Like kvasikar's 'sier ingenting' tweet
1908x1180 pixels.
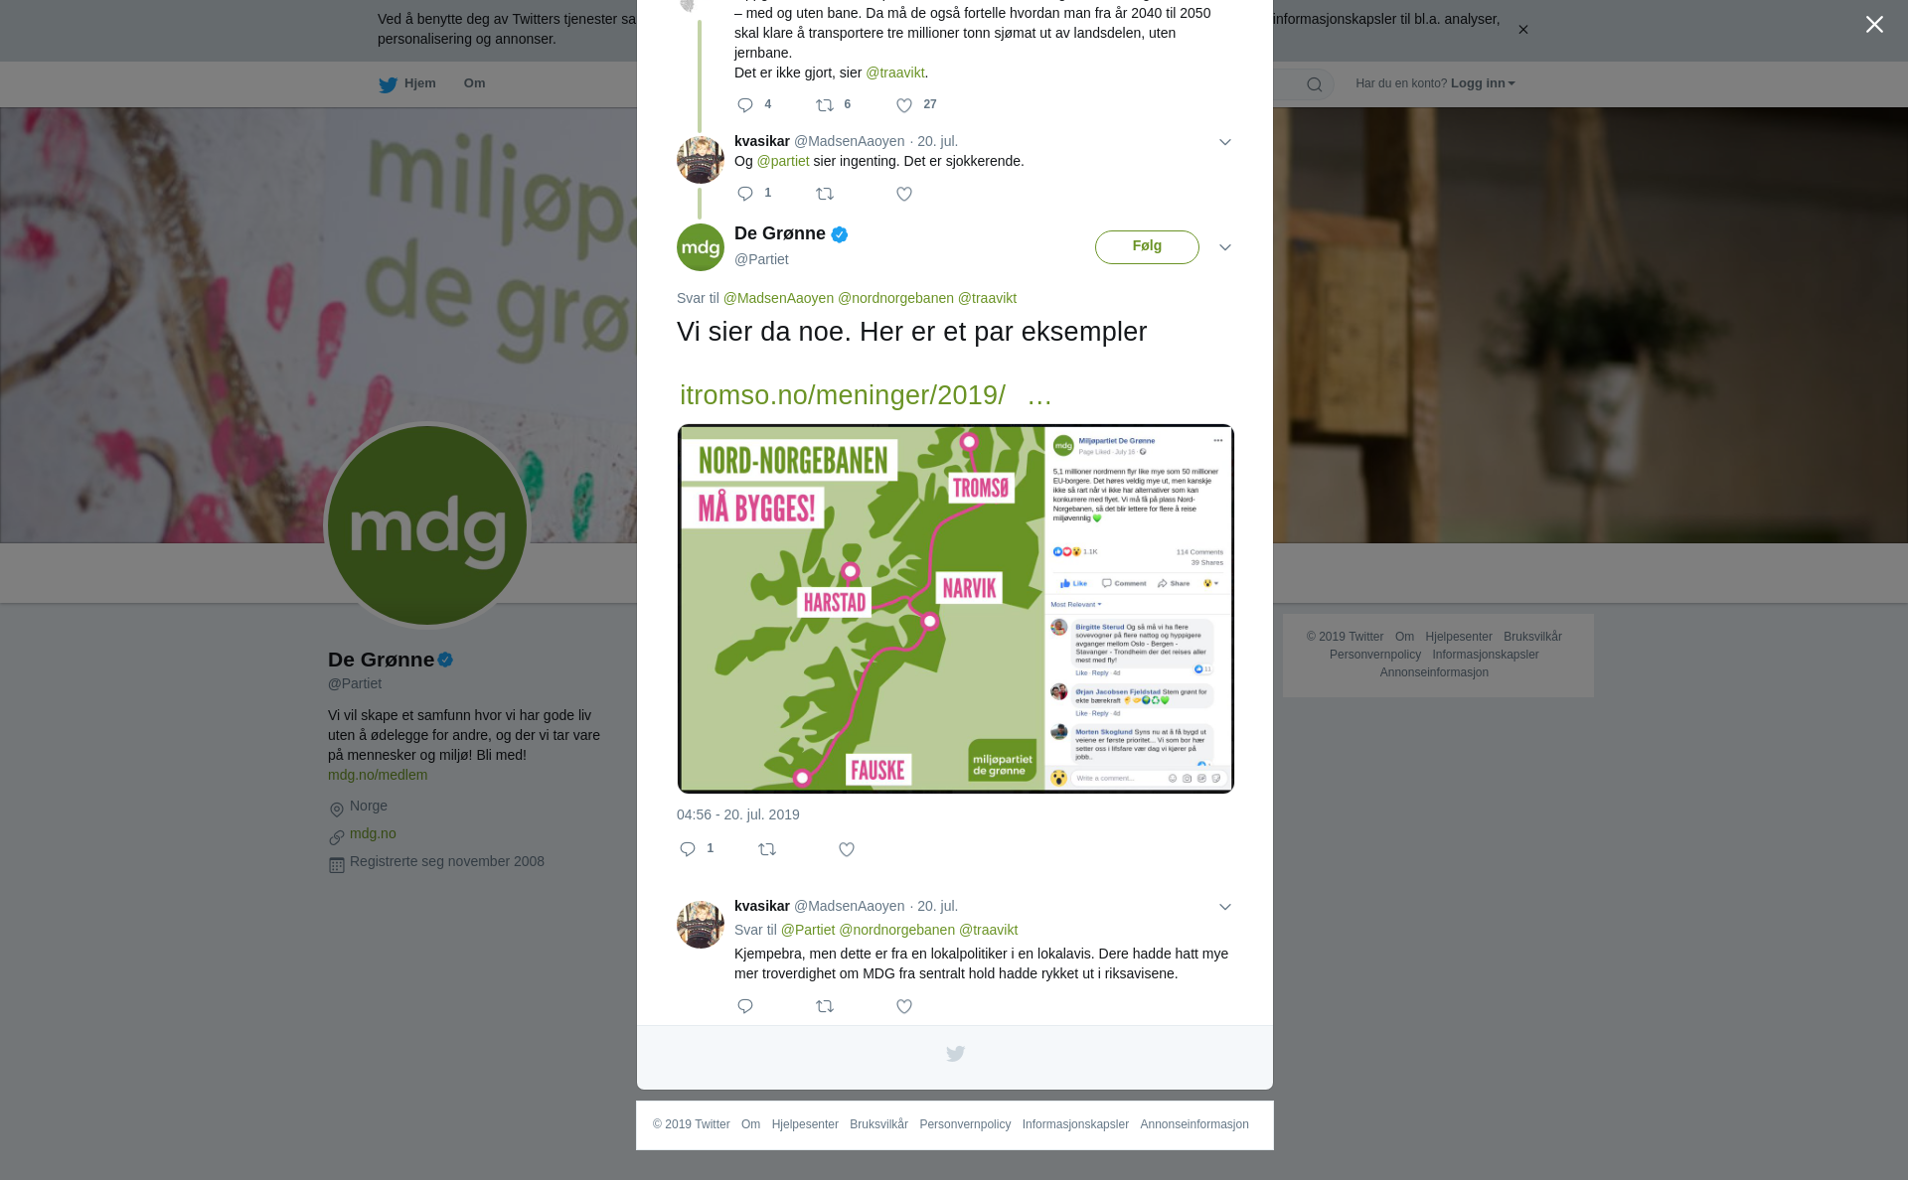tap(904, 194)
